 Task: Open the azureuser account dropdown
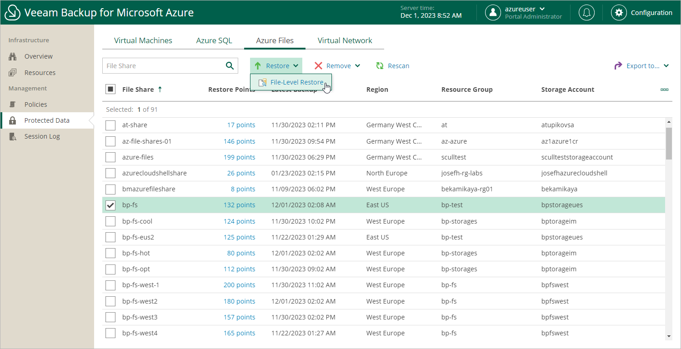(x=542, y=9)
